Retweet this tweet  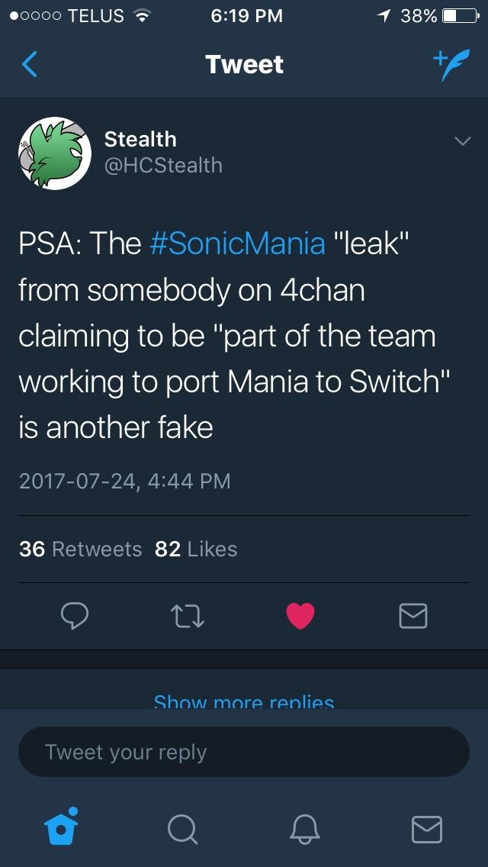tap(187, 615)
